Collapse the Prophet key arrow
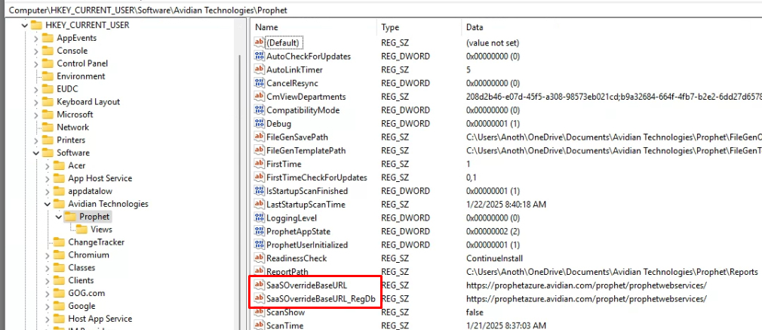Viewport: 762px width, 330px height. [59, 217]
